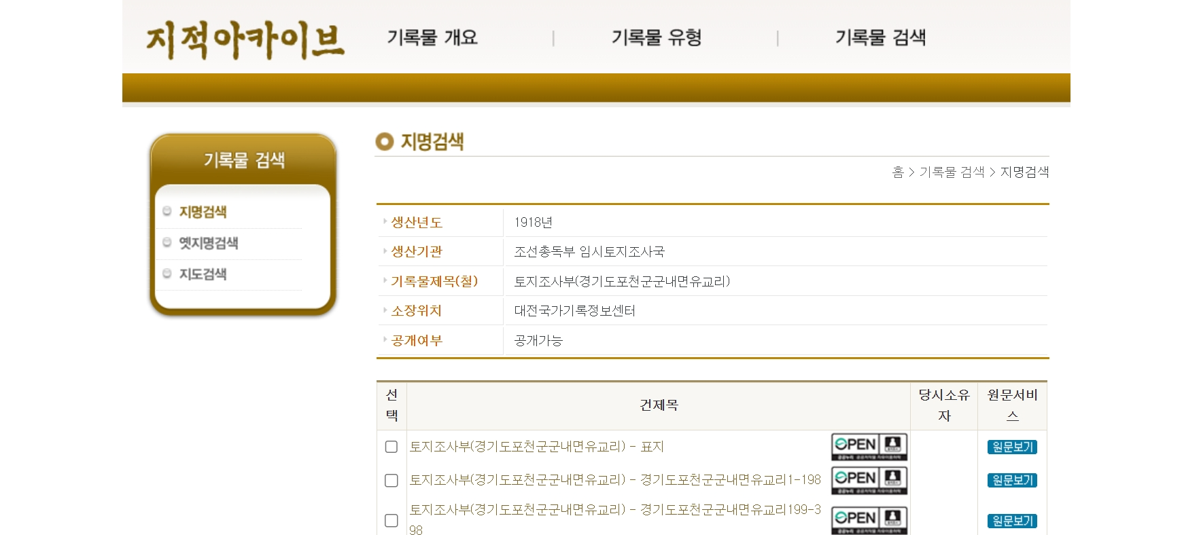
Task: Click 지명검색 in the breadcrumb
Action: point(1024,172)
